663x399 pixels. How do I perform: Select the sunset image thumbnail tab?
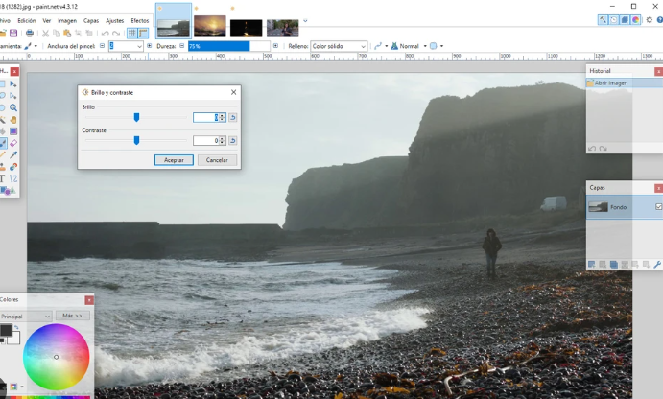(210, 26)
